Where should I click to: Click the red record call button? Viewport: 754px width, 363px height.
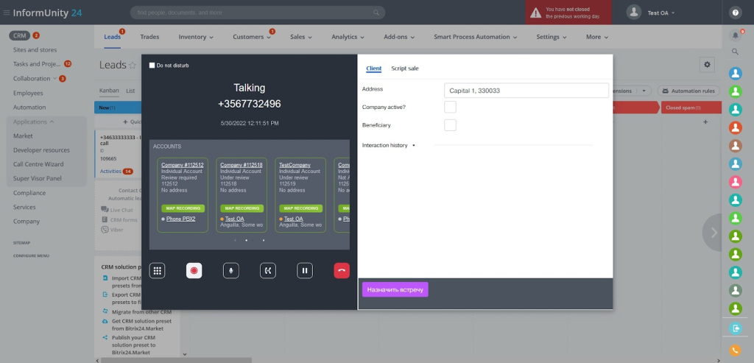click(194, 271)
